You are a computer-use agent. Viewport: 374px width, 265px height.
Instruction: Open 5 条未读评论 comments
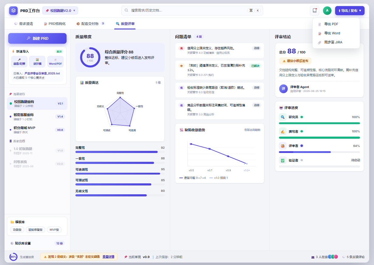click(353, 257)
